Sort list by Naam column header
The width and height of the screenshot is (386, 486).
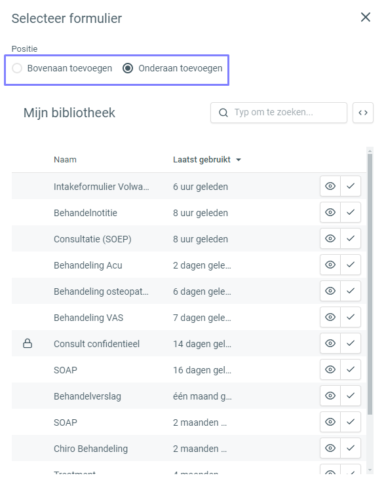click(65, 160)
